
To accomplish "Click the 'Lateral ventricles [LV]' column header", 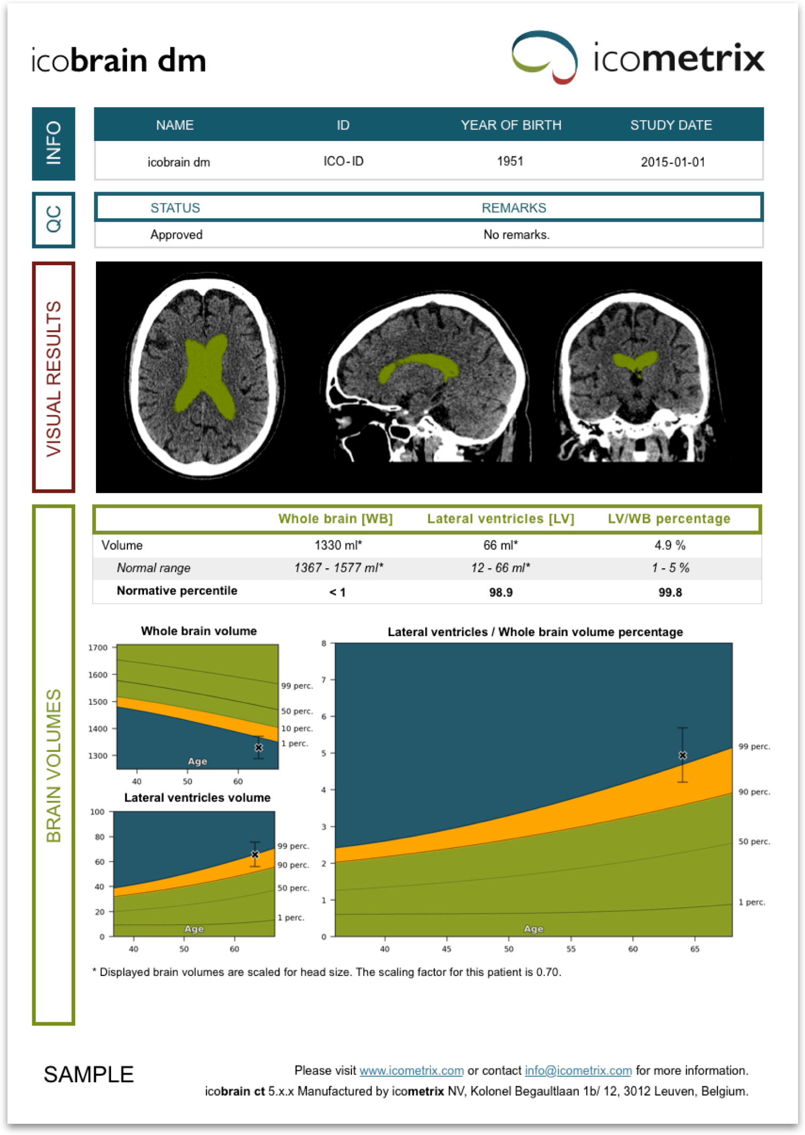I will tap(500, 519).
